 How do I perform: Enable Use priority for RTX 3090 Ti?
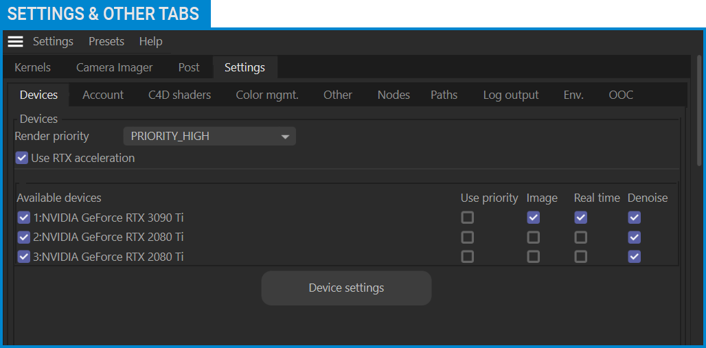coord(467,218)
